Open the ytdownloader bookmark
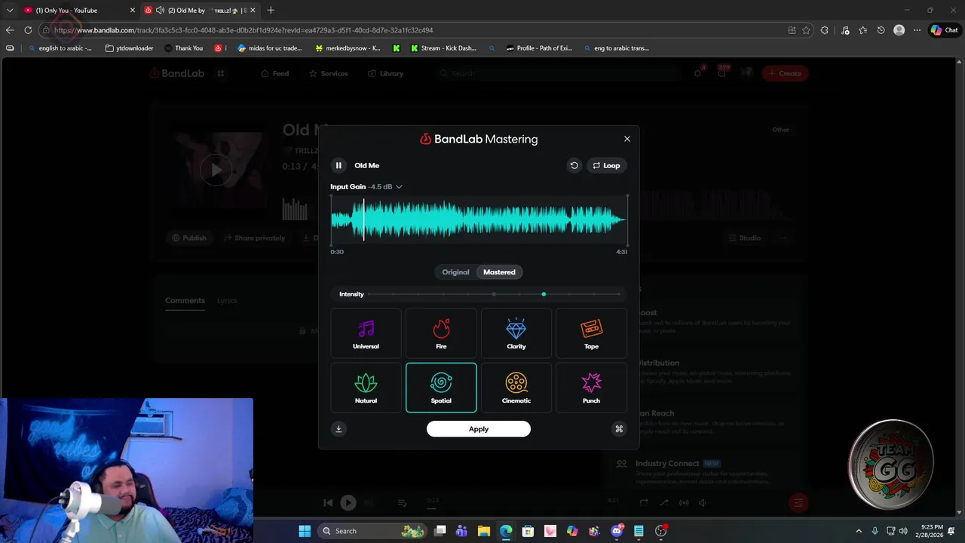 tap(129, 48)
